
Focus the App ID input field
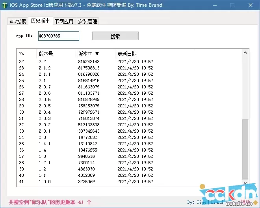click(59, 36)
